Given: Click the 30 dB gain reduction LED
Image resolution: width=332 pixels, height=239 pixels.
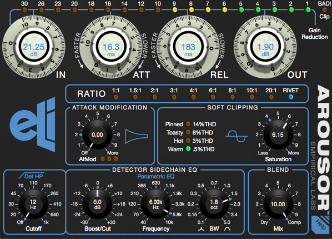Looking at the screenshot, I should point(24,10).
